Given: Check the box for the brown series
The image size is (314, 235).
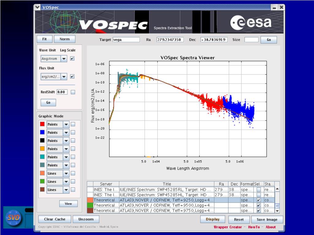Looking at the screenshot, I should [73, 190].
